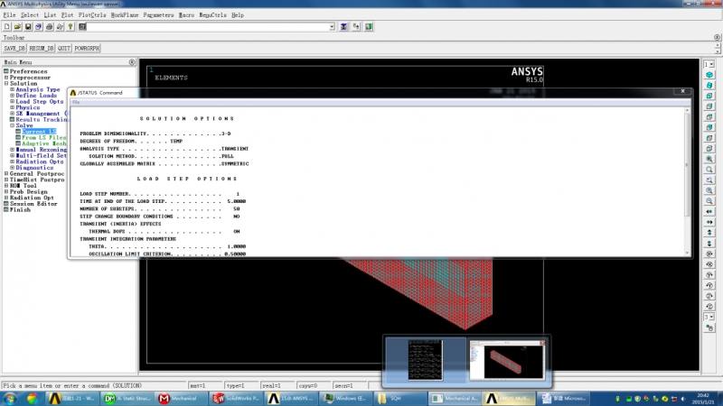Click the Report Generator icon
This screenshot has width=723, height=406.
(x=60, y=27)
